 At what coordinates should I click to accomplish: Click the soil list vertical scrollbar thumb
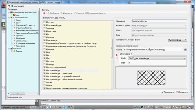point(112,48)
